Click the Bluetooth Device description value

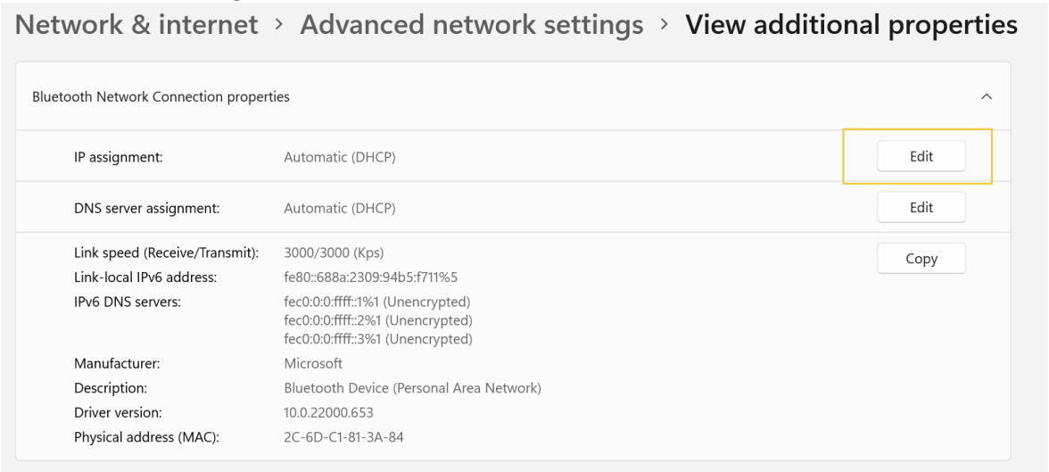412,388
